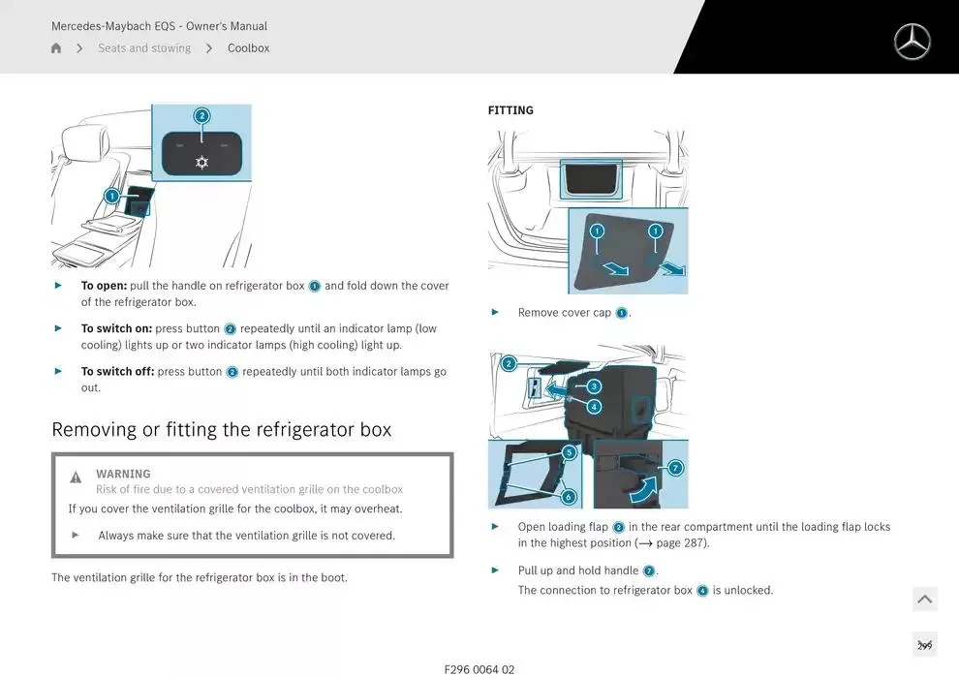Click callout 7 on the handle illustration
The width and height of the screenshot is (959, 678).
pyautogui.click(x=675, y=468)
